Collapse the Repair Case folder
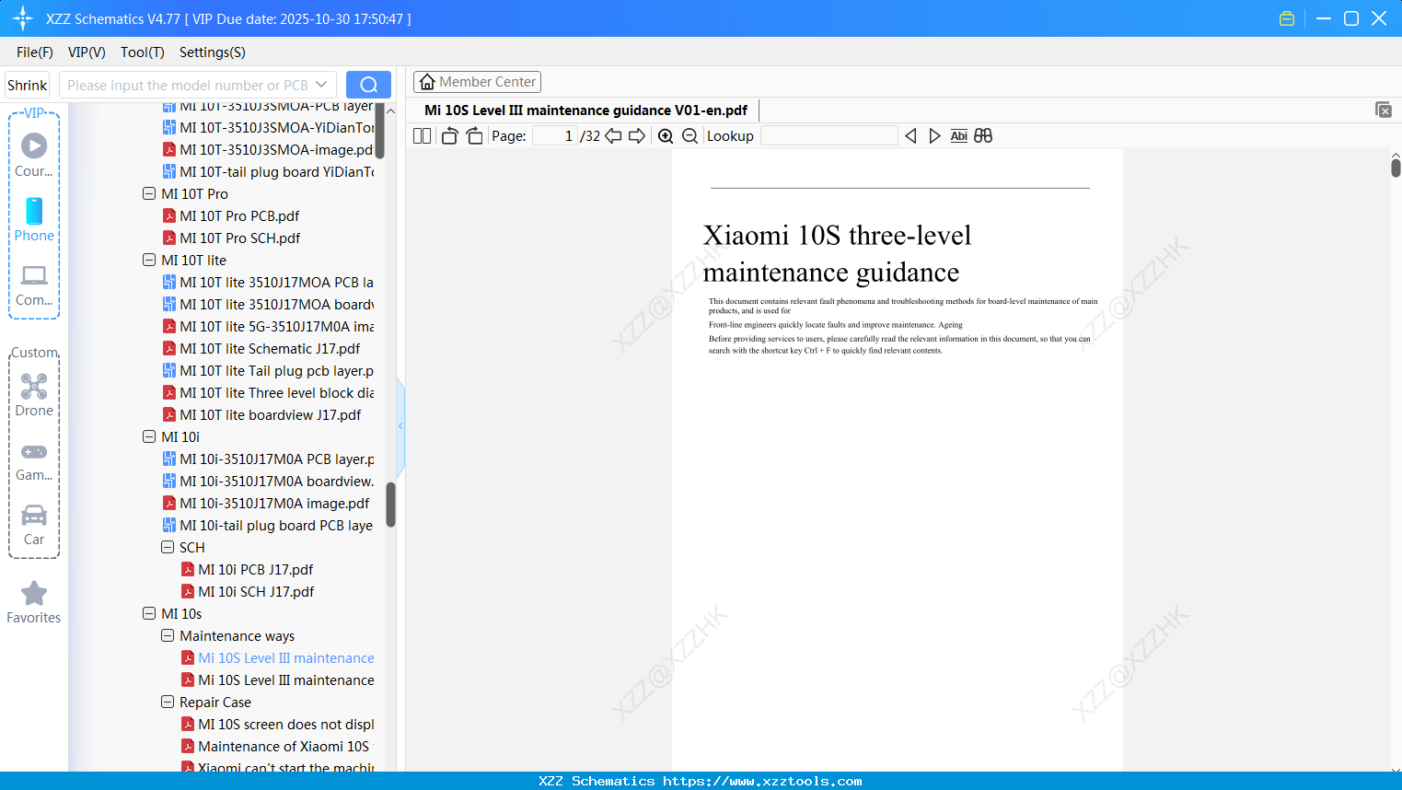Viewport: 1402px width, 790px height. pos(168,702)
